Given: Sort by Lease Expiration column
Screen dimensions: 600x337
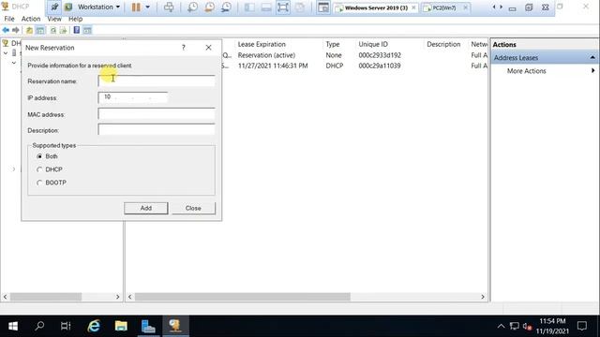Looking at the screenshot, I should point(262,44).
